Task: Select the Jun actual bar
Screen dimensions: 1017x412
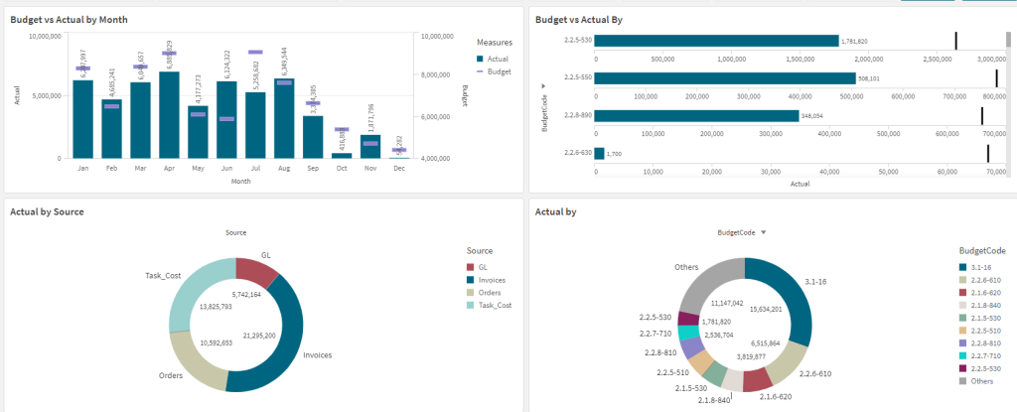Action: (226, 120)
